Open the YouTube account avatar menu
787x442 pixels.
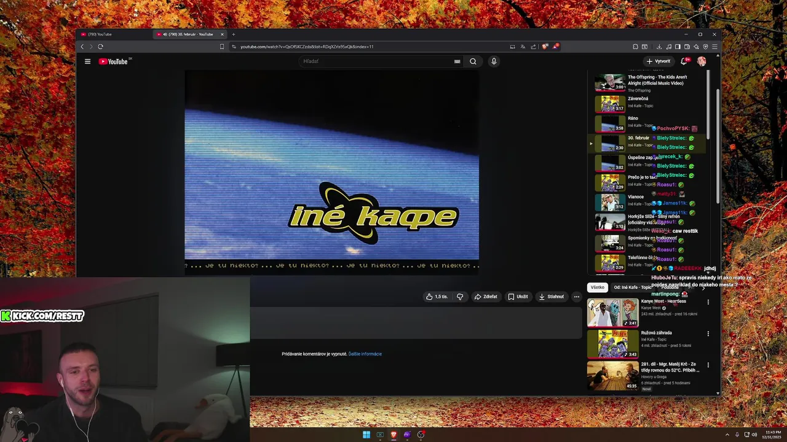(x=702, y=61)
